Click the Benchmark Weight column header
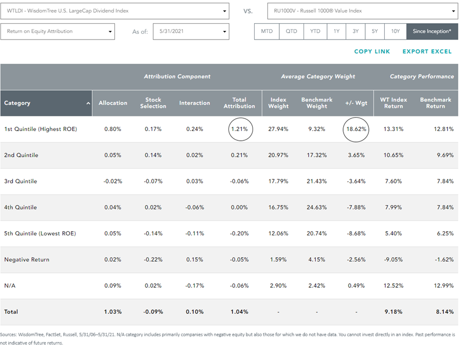 click(317, 103)
